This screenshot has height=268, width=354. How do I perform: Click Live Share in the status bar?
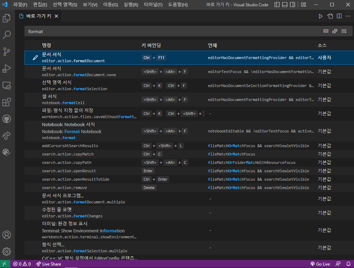(x=49, y=264)
